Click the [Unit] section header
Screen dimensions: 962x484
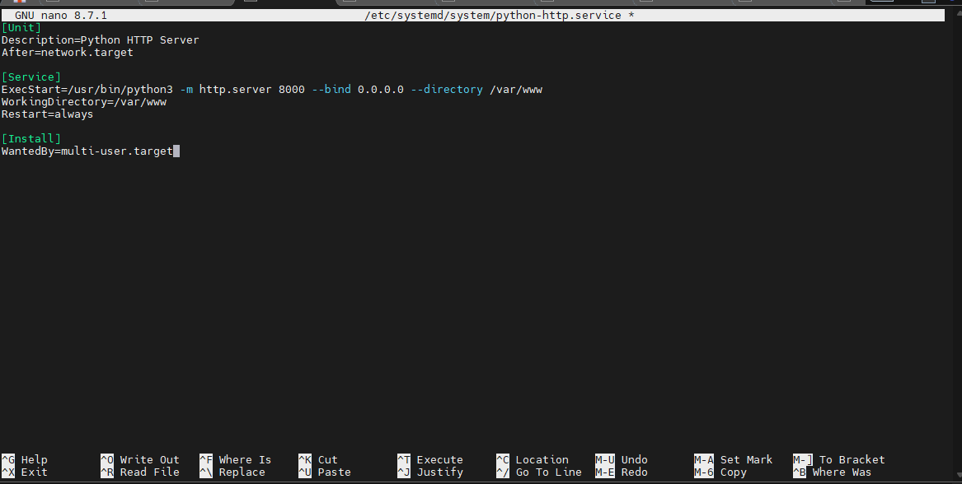pyautogui.click(x=21, y=27)
